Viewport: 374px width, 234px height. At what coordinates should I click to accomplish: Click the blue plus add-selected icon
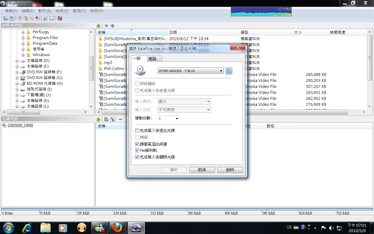[106, 26]
